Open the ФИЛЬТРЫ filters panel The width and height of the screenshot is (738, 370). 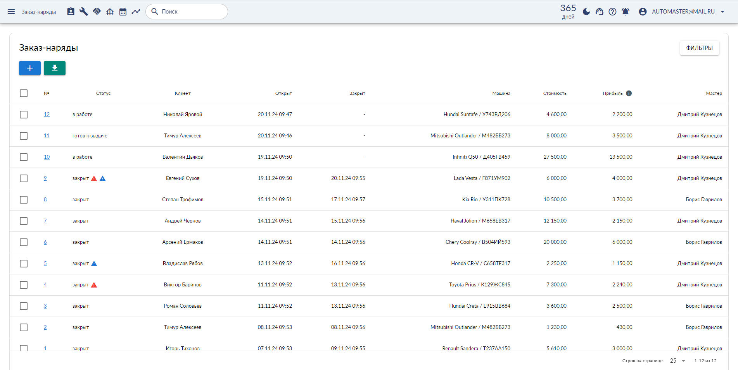(699, 48)
